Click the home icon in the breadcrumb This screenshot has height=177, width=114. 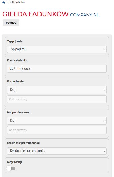[4, 2]
